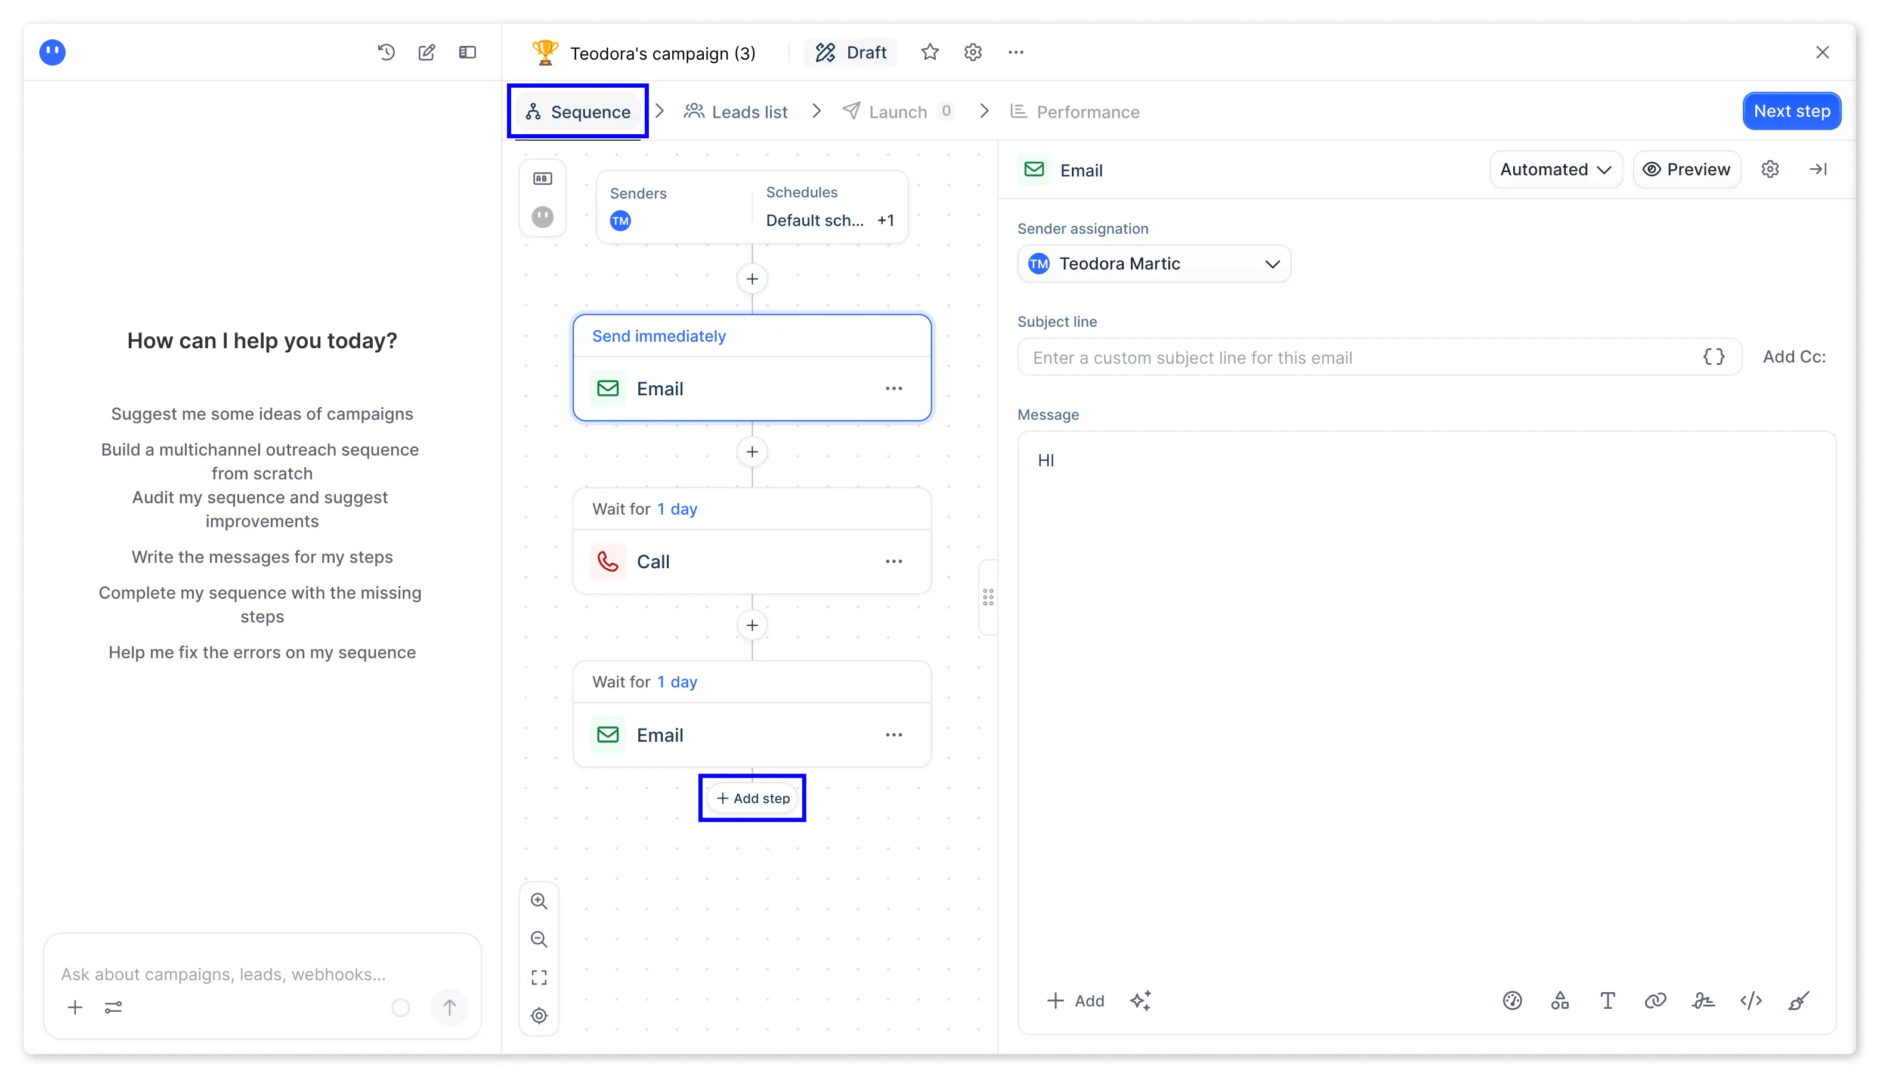
Task: Open Automated mode dropdown
Action: tap(1556, 169)
